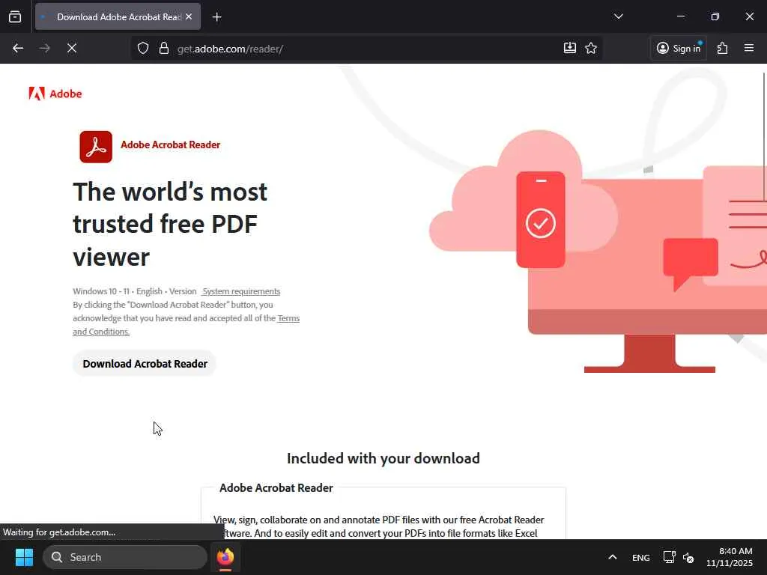Viewport: 767px width, 575px height.
Task: Click the muted volume tray icon
Action: 688,557
